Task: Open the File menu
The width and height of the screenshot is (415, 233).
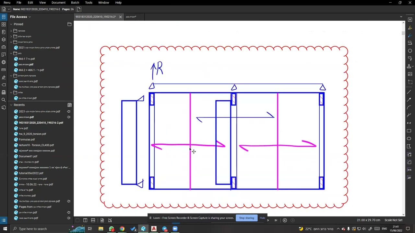Action: click(x=19, y=3)
